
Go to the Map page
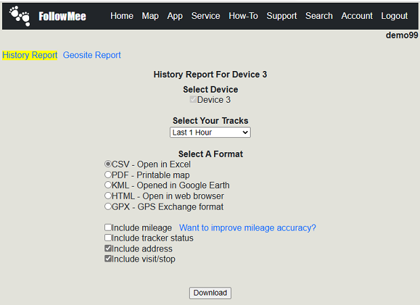(150, 16)
